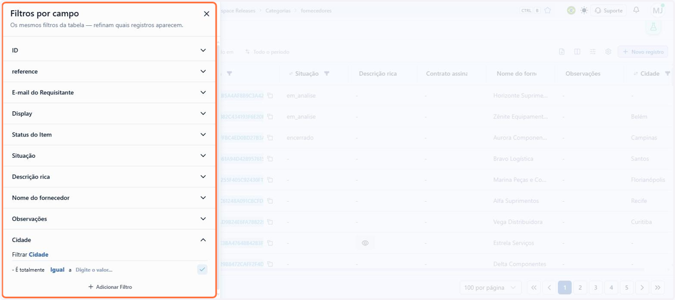Go to first page with double-left arrow
The image size is (675, 300).
click(x=533, y=288)
